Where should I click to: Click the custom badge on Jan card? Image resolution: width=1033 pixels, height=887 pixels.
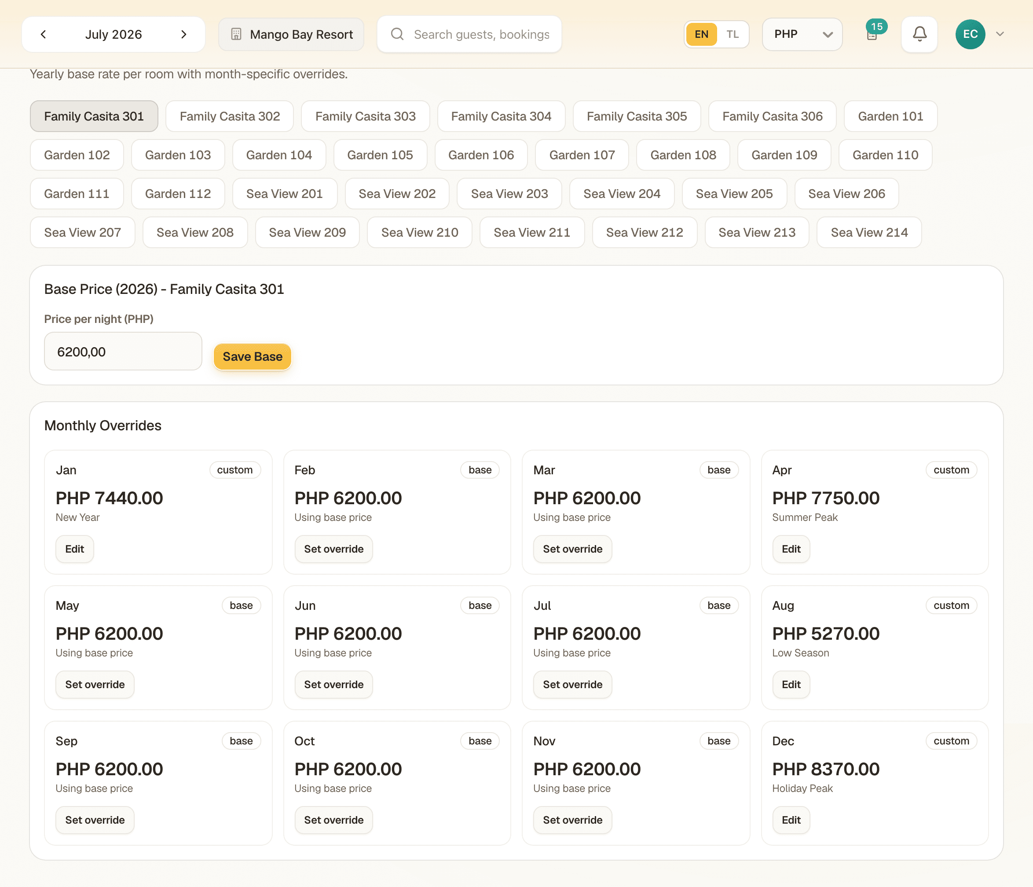pos(235,470)
